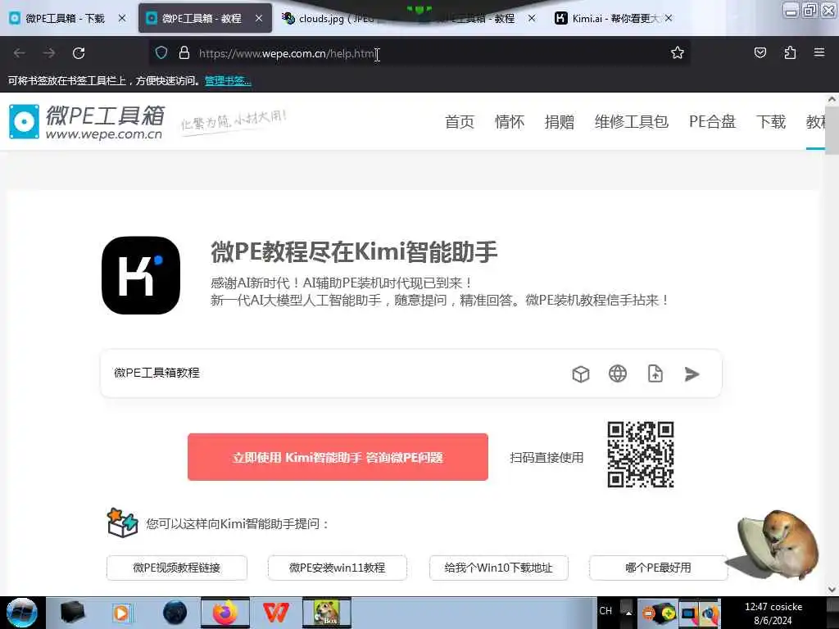Go back using the browser back arrow

(x=20, y=53)
